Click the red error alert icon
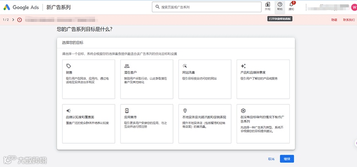357x167 pixels. (20, 20)
